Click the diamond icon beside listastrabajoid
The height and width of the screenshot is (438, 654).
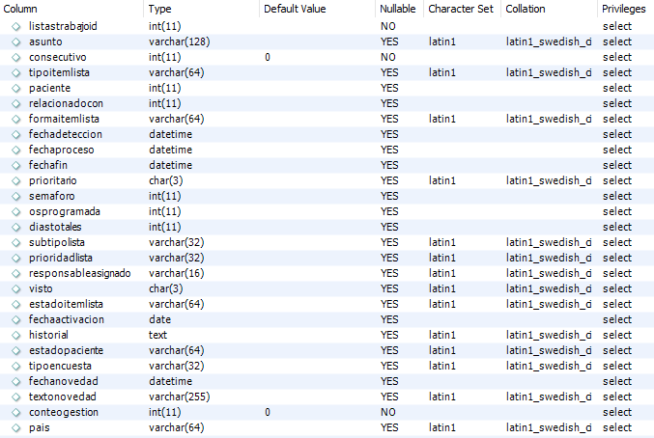pos(15,27)
